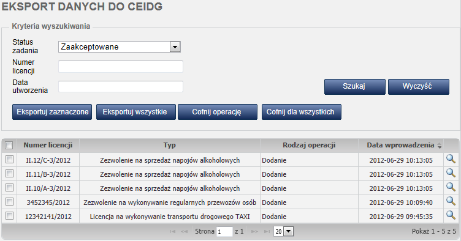Click the Szukaj button
This screenshot has width=461, height=241.
[355, 86]
